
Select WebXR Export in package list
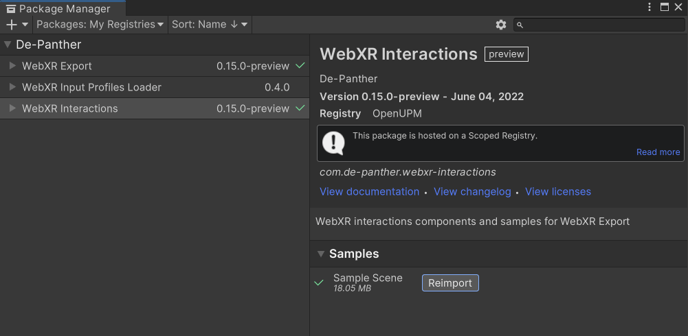click(155, 66)
